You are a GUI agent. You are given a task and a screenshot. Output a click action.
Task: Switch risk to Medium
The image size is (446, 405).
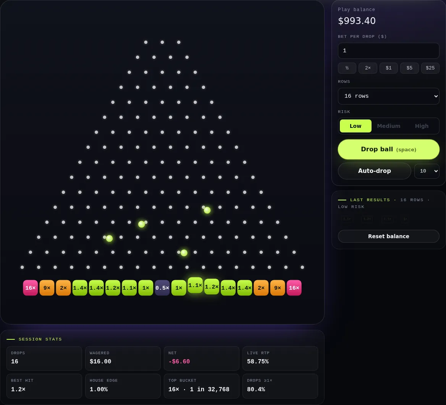[389, 126]
